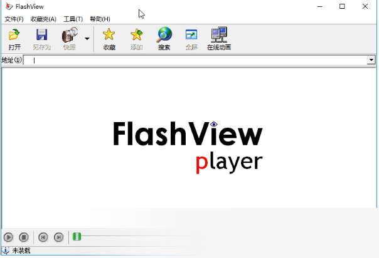Click the 未装载 status bar text

[x=21, y=250]
